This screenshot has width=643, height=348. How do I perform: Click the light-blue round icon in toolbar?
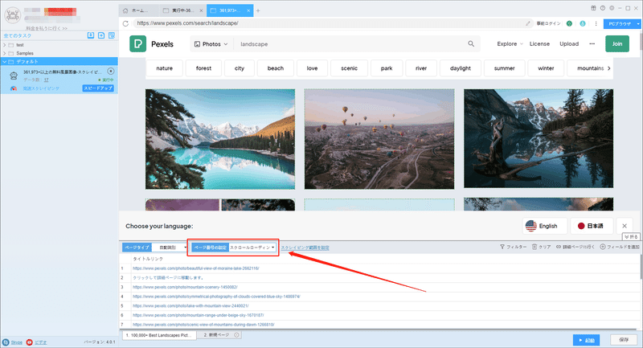click(582, 23)
